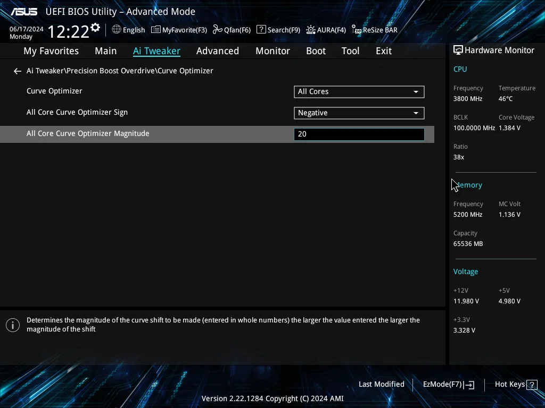Open the Tool tab
The image size is (545, 408).
tap(350, 51)
